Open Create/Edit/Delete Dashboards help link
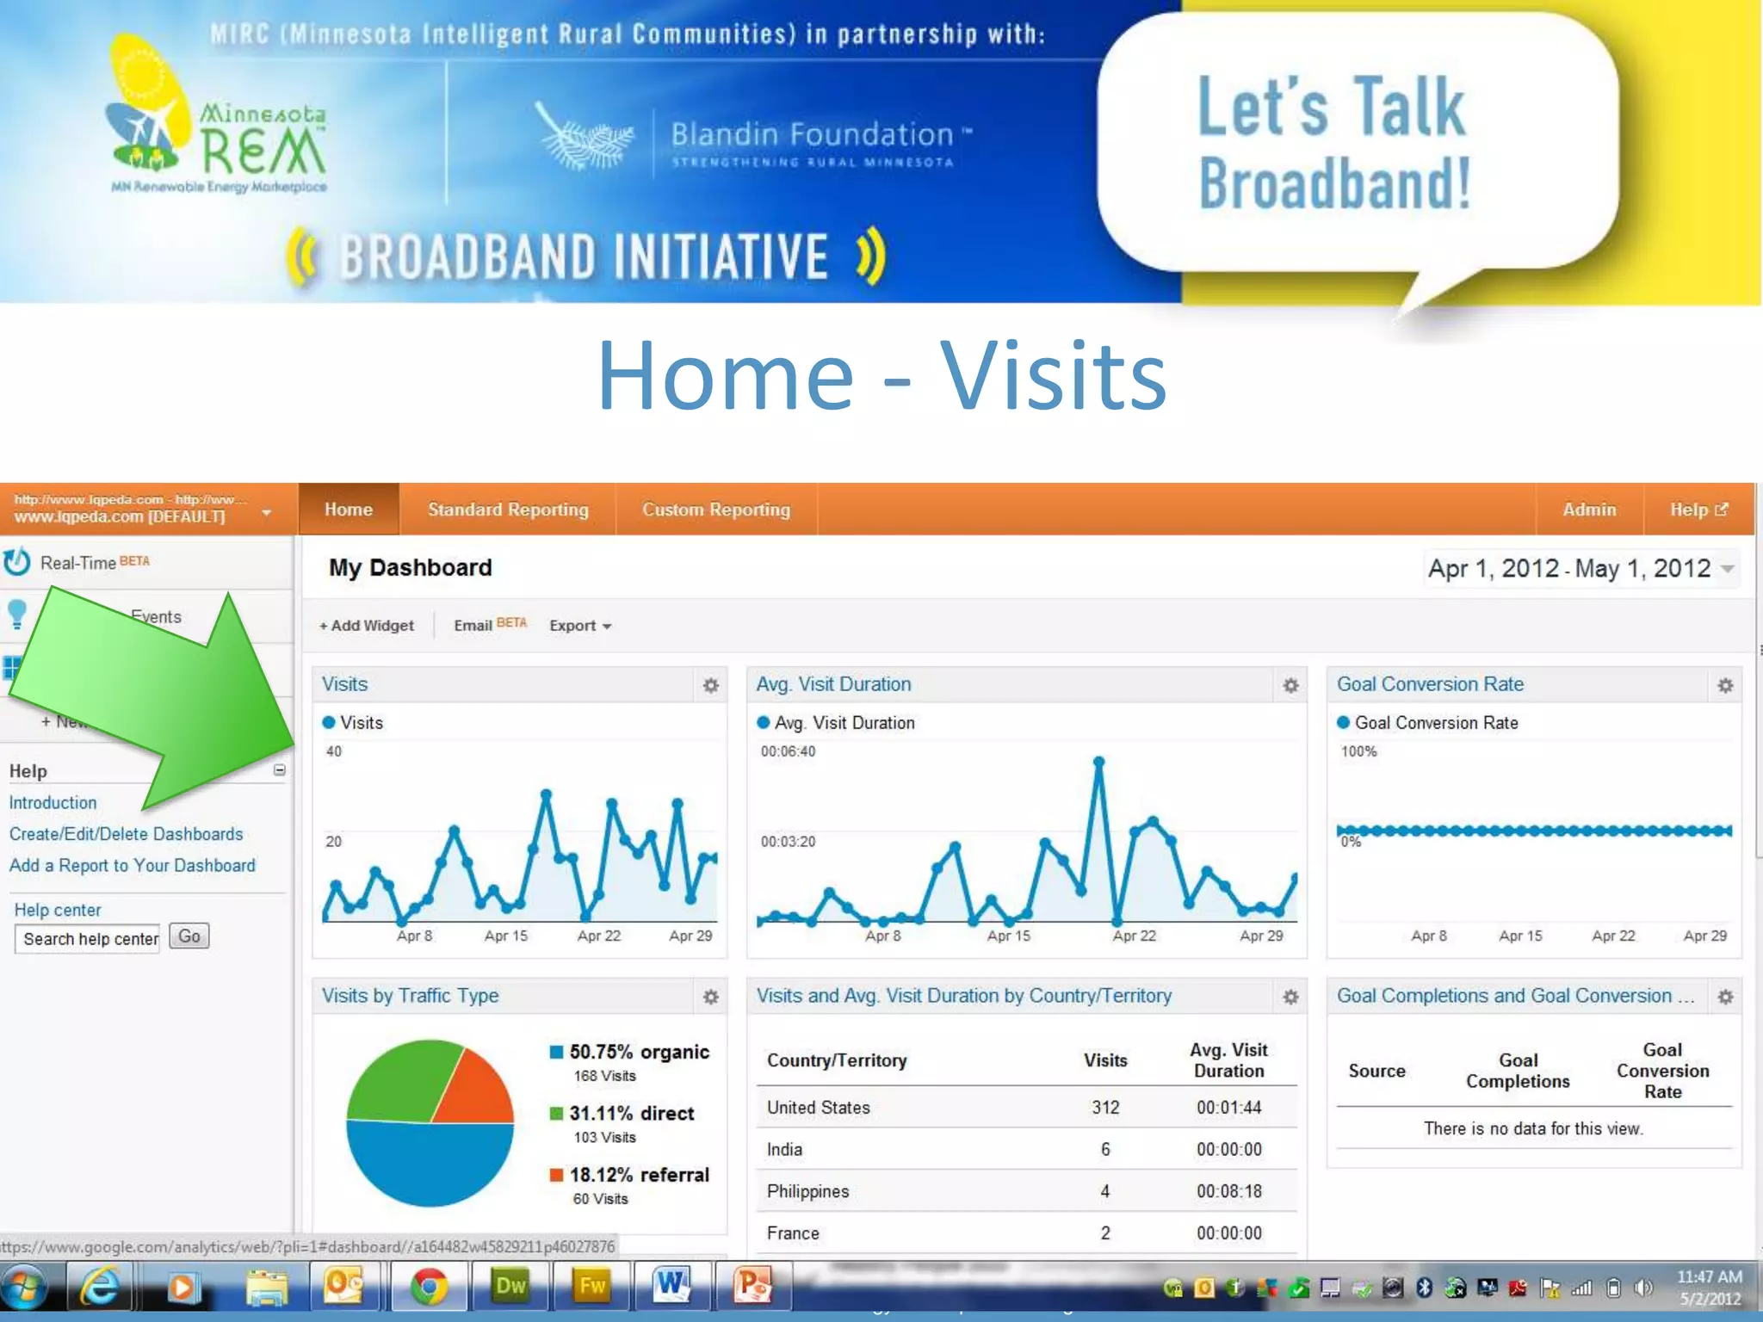Image resolution: width=1763 pixels, height=1322 pixels. tap(126, 834)
